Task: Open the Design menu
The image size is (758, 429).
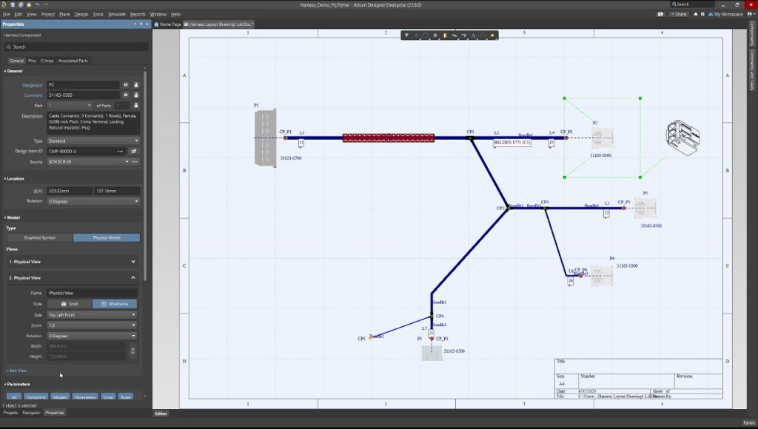Action: coord(81,14)
